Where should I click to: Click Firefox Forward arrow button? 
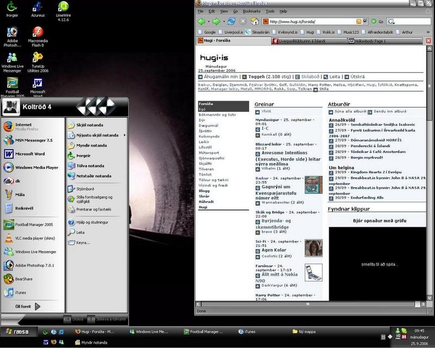[216, 21]
